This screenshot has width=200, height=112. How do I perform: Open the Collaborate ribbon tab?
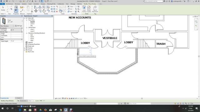(x=61, y=4)
